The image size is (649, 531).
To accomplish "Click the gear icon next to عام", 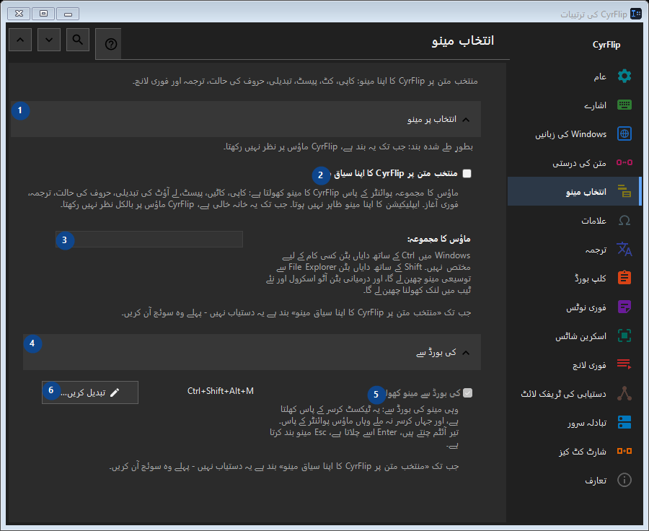I will [624, 76].
